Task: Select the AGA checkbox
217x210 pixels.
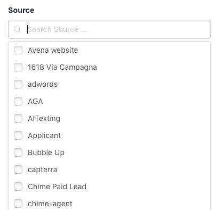Action: (x=18, y=101)
